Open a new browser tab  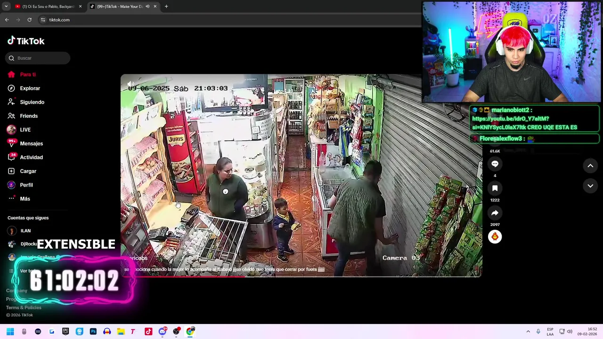tap(166, 7)
